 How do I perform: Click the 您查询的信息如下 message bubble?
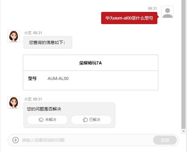click(48, 42)
